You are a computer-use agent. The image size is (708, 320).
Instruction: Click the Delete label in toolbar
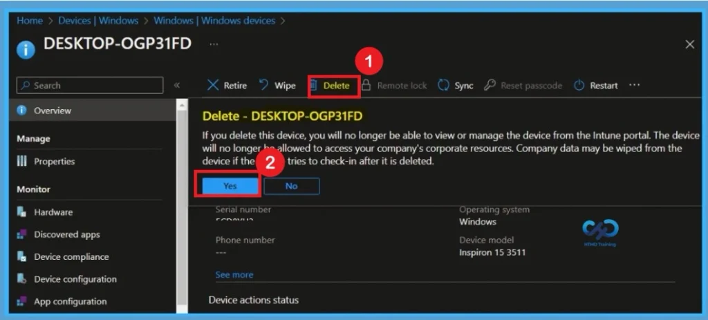point(337,85)
